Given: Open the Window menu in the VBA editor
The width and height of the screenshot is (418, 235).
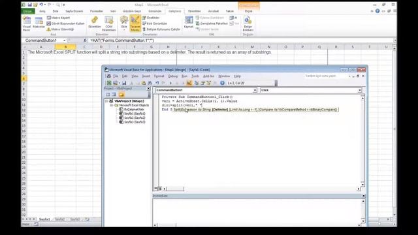Looking at the screenshot, I should click(x=224, y=76).
